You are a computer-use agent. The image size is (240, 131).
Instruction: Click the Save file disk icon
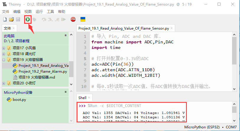18,20
